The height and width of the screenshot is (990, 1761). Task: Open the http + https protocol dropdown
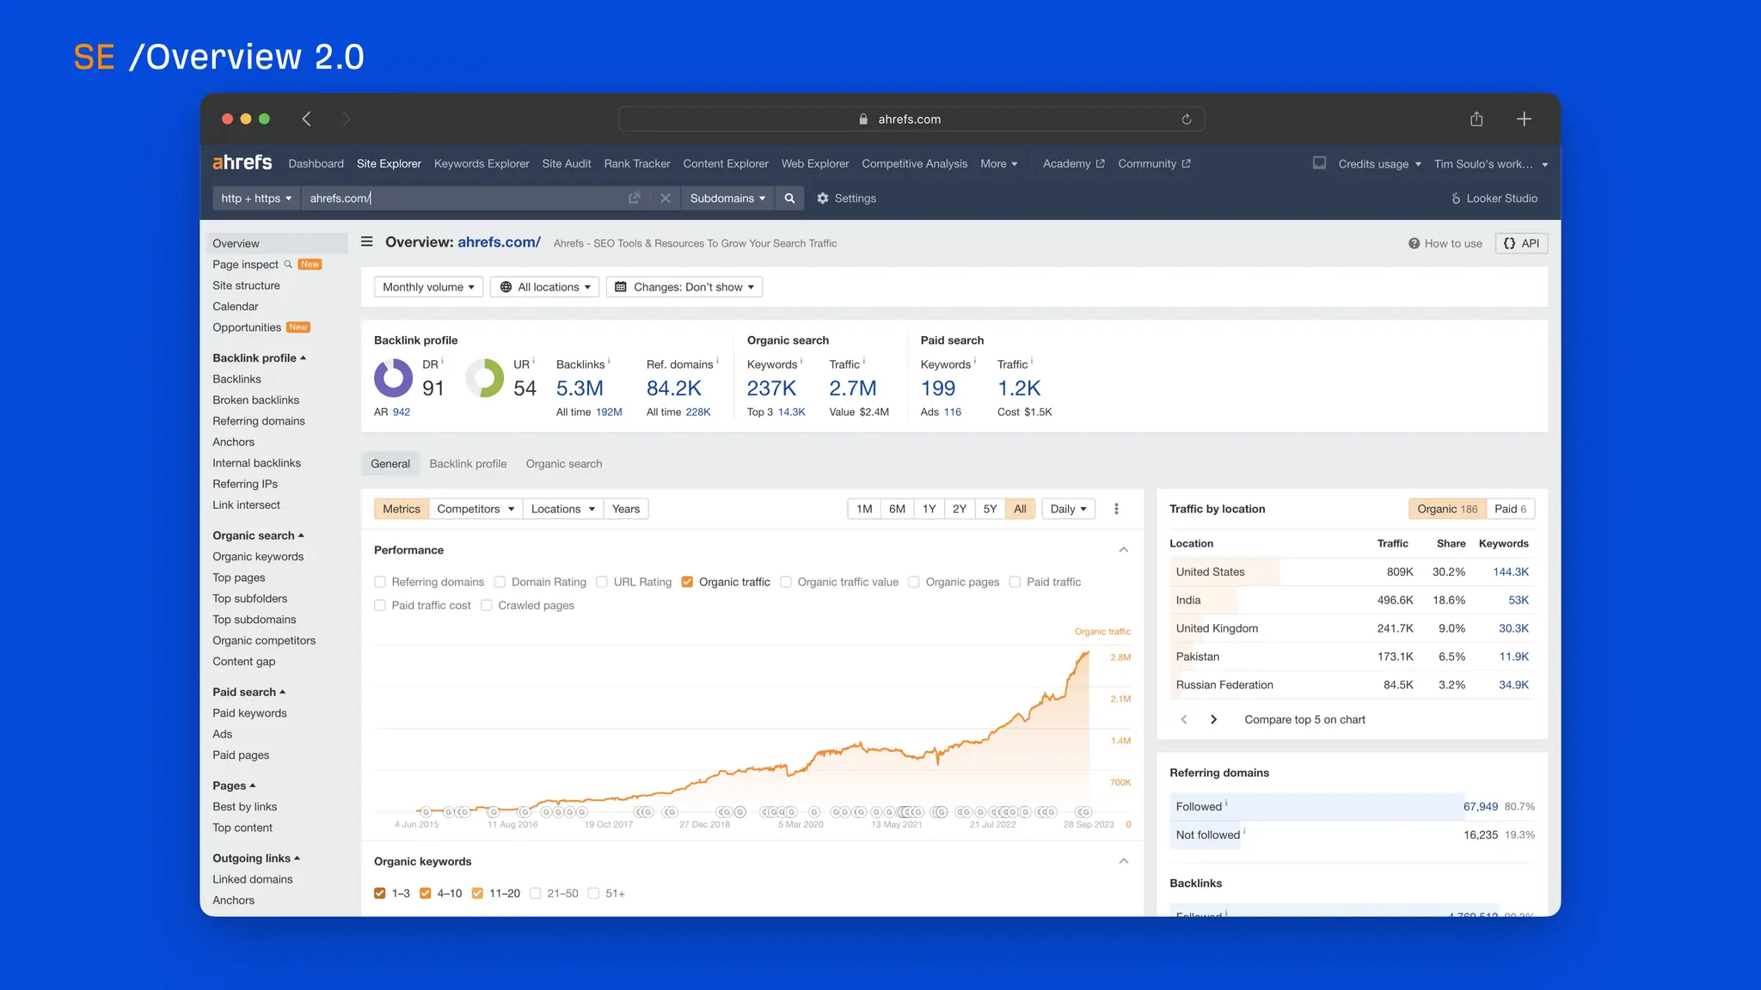click(256, 199)
